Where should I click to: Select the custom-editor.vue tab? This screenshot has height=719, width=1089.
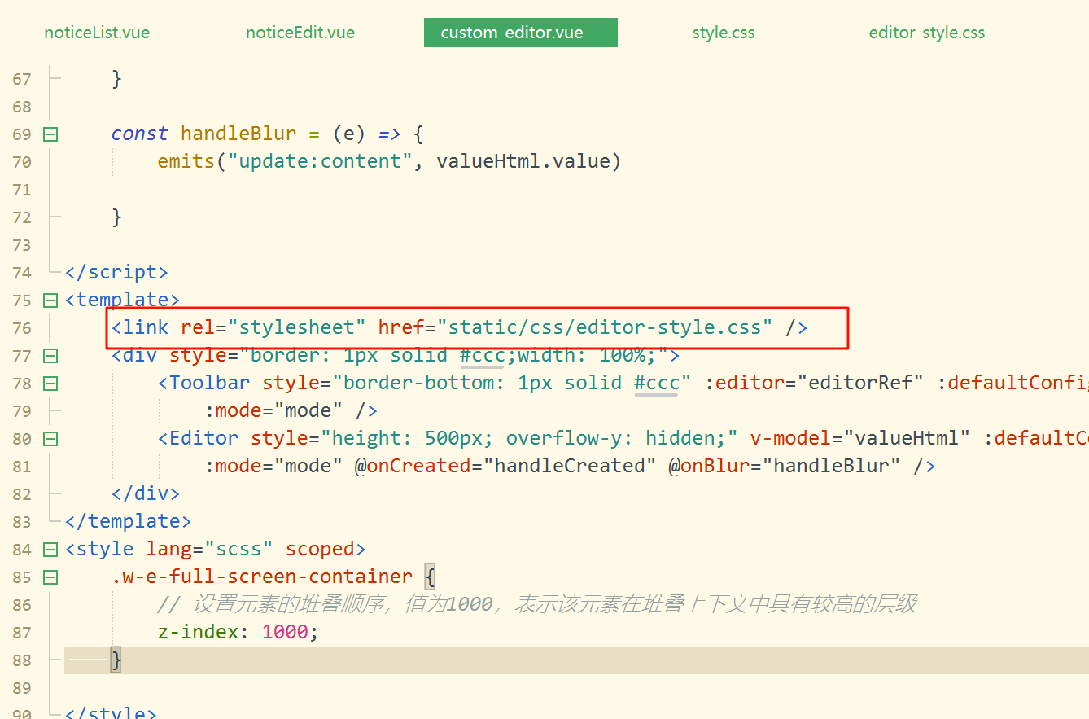pos(521,33)
